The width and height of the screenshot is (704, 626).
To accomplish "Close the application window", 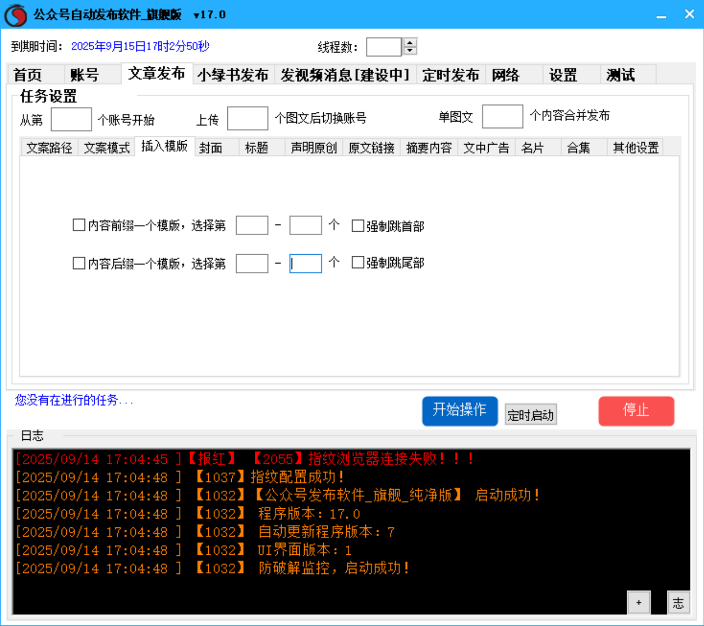I will (690, 15).
